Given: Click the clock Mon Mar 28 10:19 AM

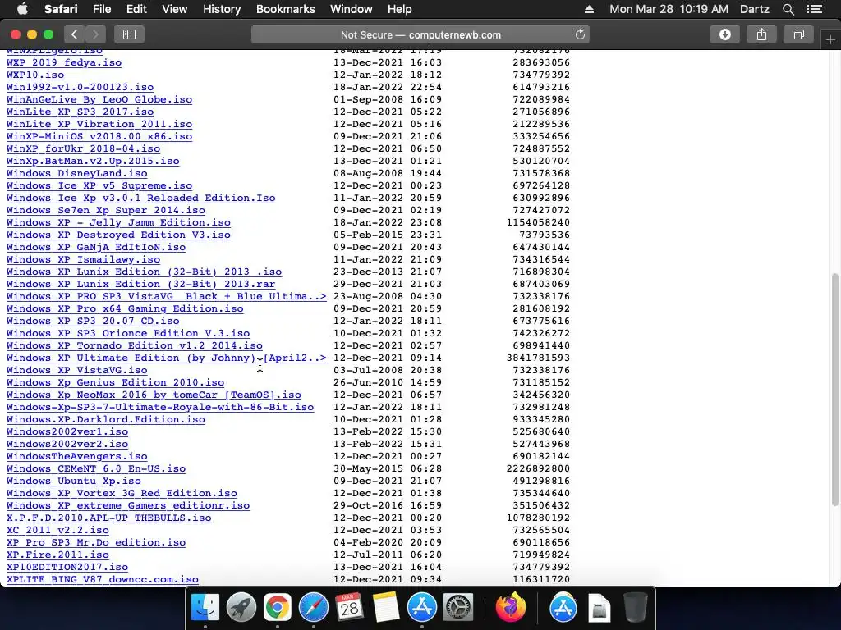Looking at the screenshot, I should pyautogui.click(x=669, y=9).
